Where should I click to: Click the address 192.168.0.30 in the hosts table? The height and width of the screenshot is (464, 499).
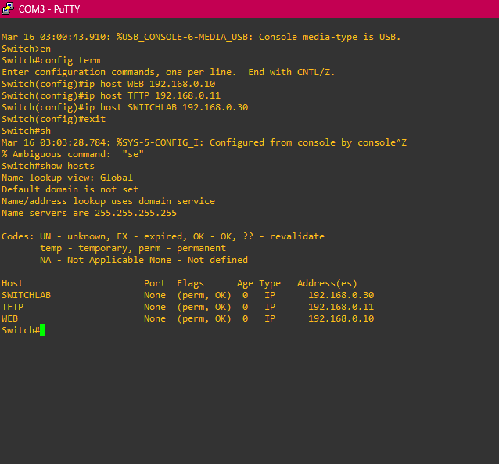click(341, 295)
